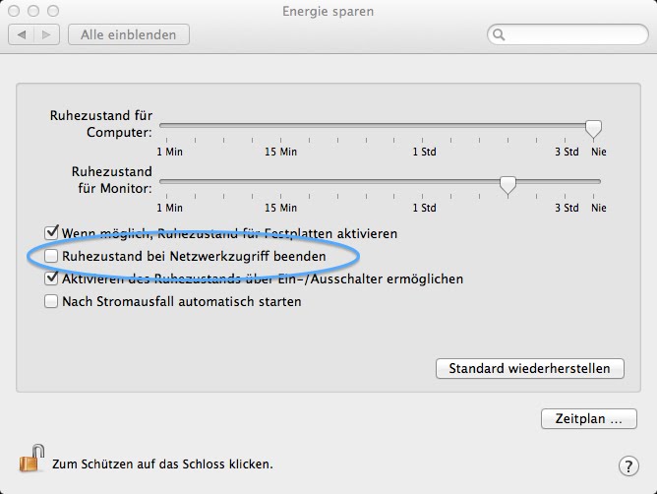Toggle Ruhezustand über Ein-/Ausschalter checkbox
Screen dimensions: 657x494
click(51, 278)
